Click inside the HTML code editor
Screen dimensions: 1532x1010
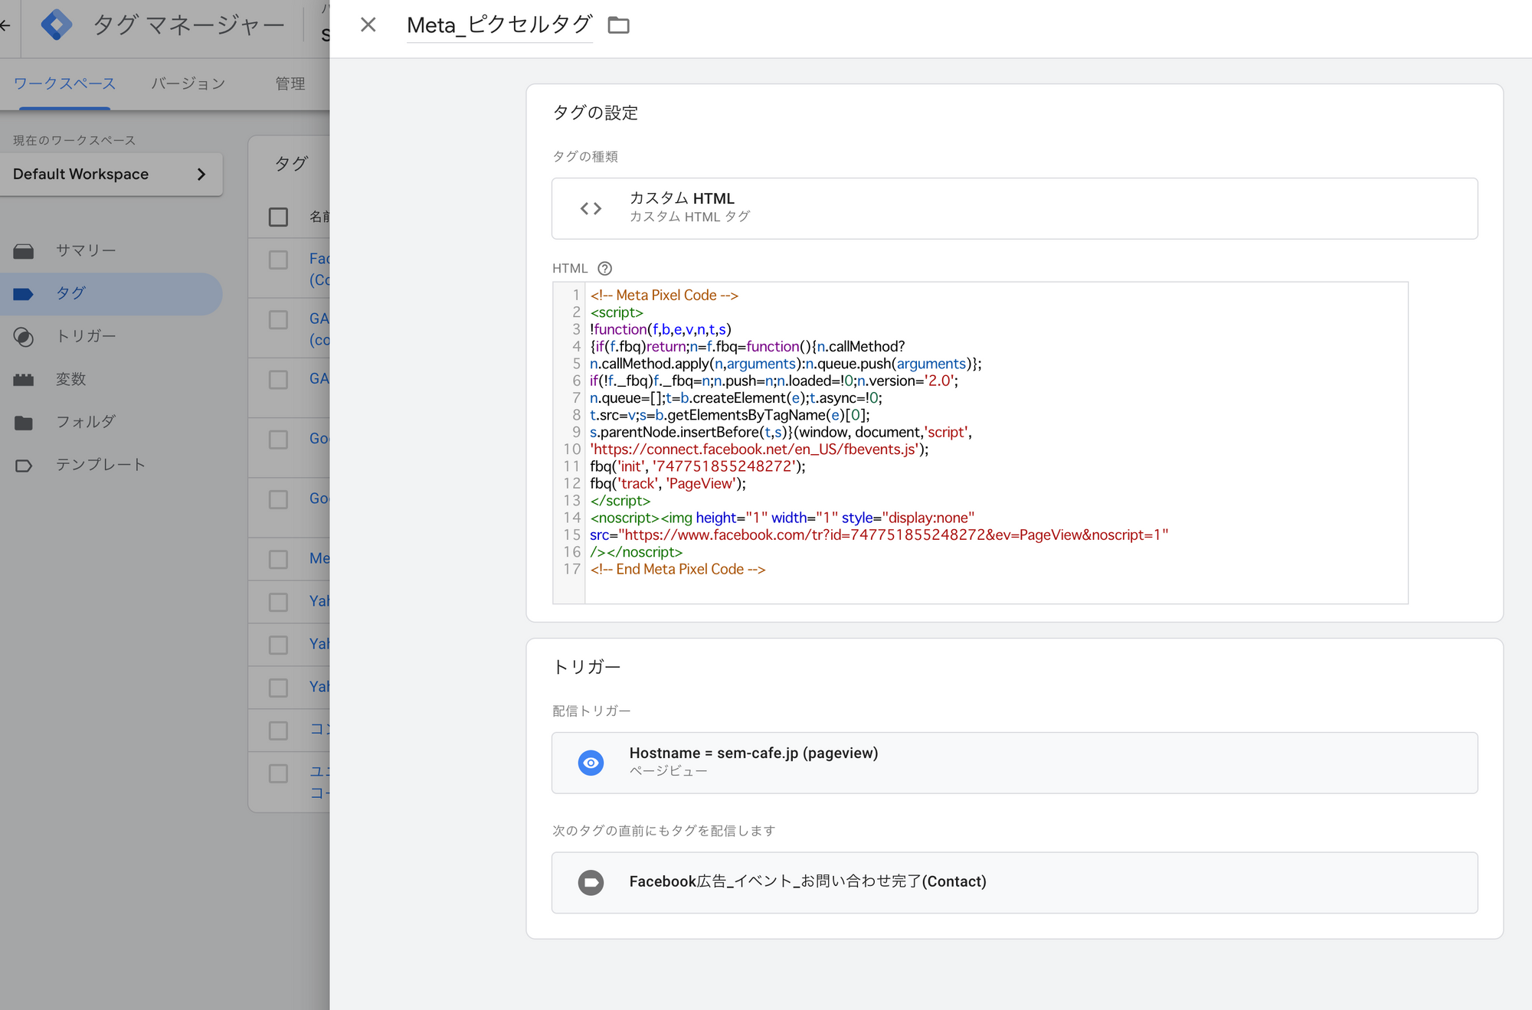(980, 443)
